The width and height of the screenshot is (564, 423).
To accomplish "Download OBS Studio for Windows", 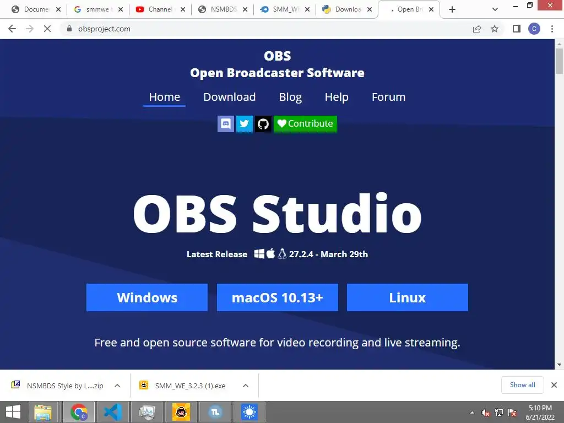I will coord(147,297).
